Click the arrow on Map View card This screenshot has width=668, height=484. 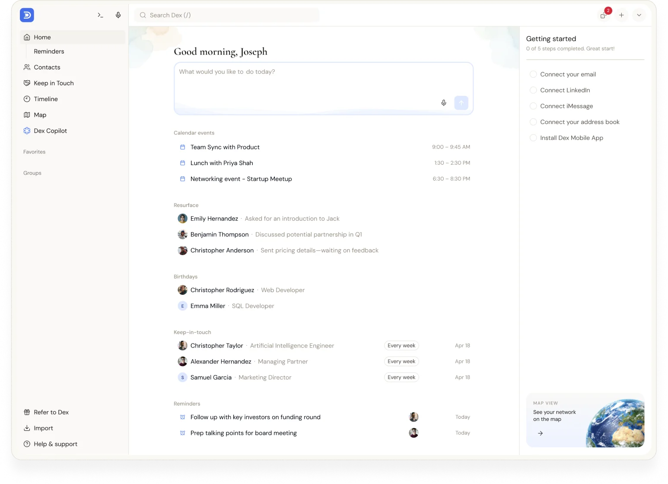point(540,433)
